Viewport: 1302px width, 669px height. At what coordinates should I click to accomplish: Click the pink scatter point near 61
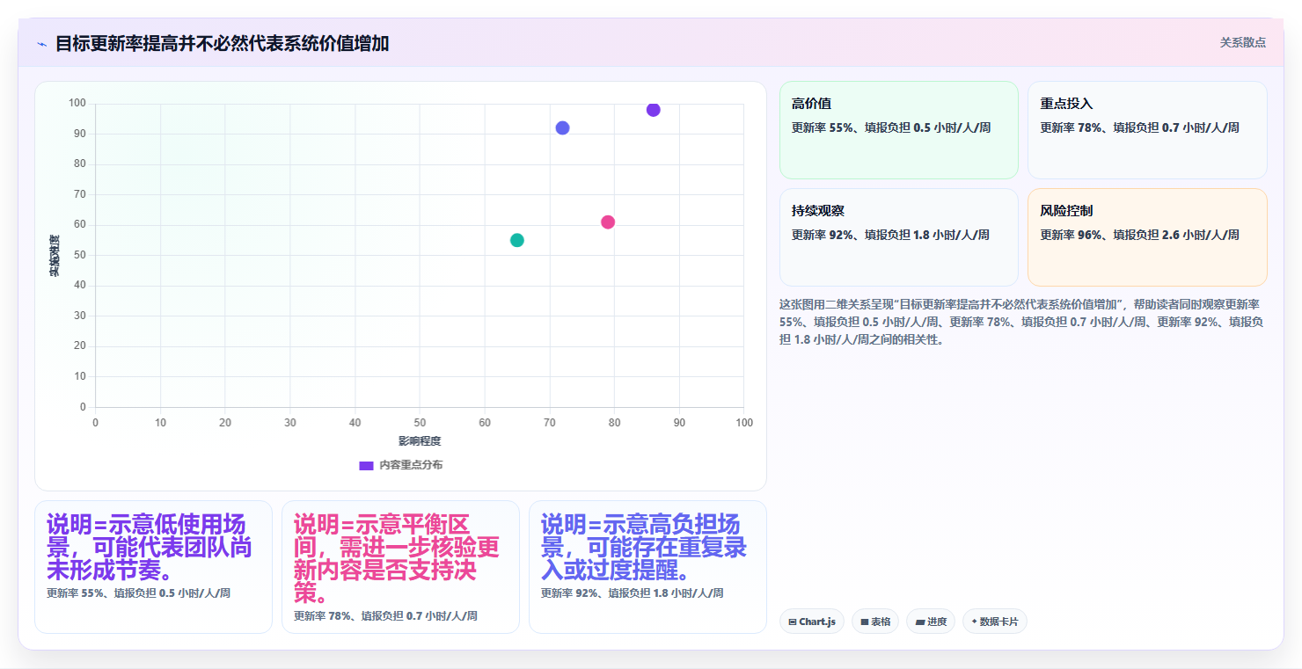point(608,222)
